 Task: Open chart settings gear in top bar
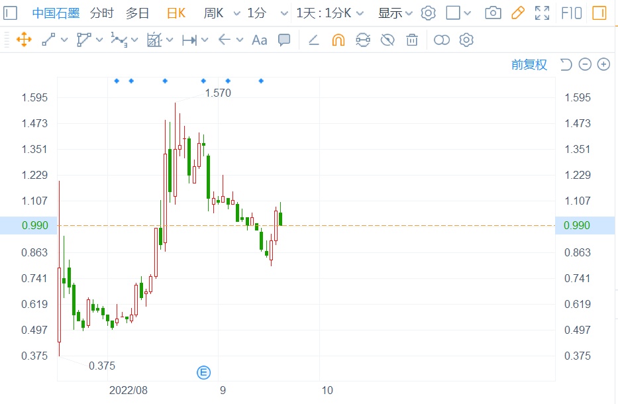point(428,13)
